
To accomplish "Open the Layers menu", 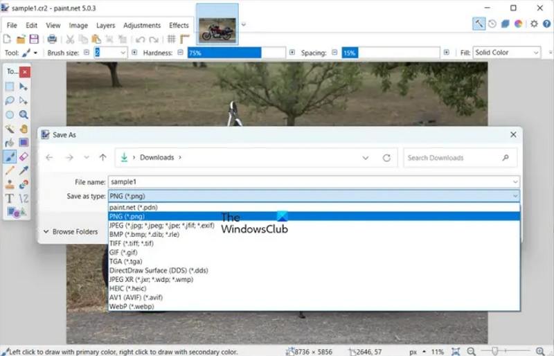I will (105, 26).
